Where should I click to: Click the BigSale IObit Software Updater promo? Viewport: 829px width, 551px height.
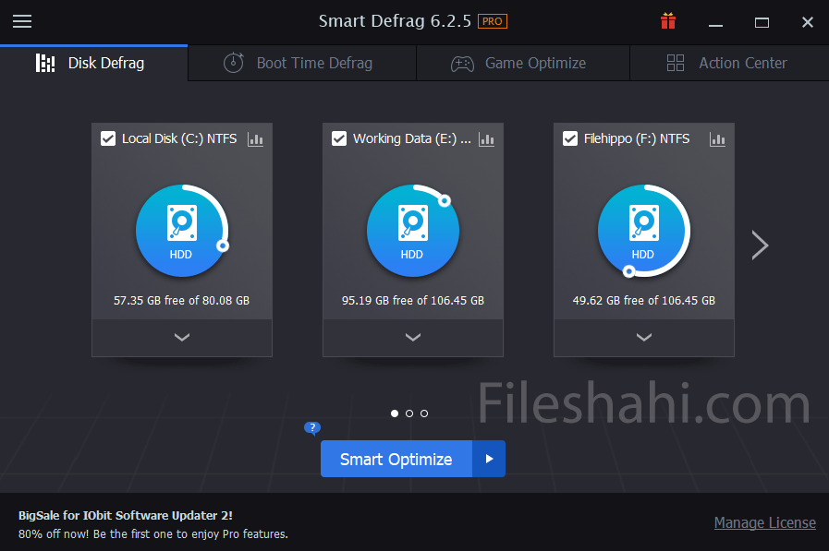[126, 516]
